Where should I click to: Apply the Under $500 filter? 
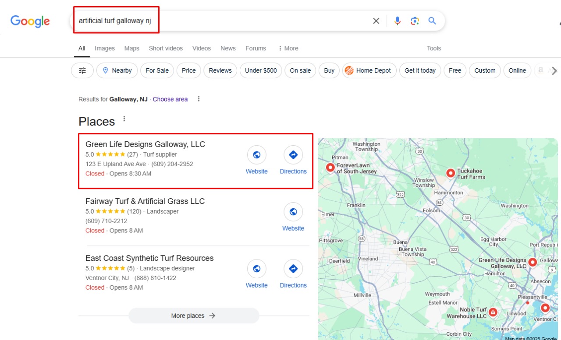click(x=261, y=70)
